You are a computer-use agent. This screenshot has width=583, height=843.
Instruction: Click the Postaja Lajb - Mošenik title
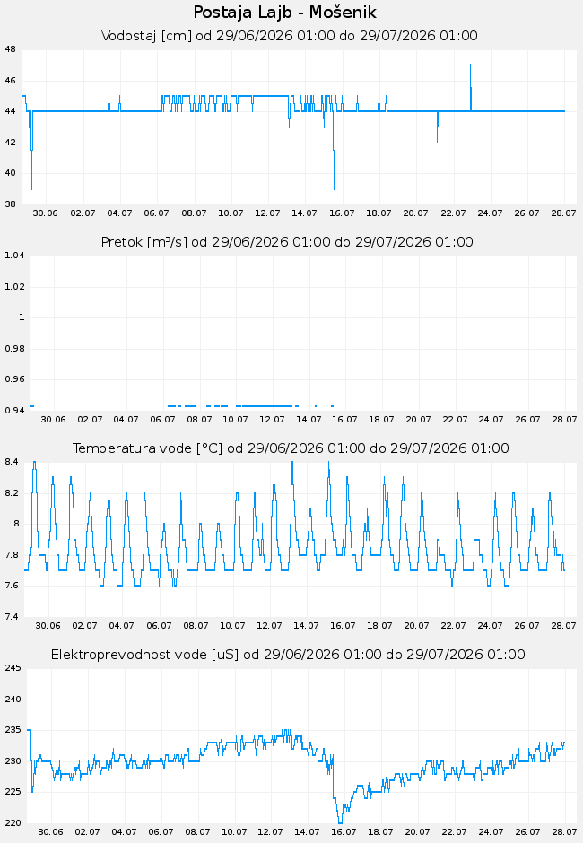click(x=285, y=13)
